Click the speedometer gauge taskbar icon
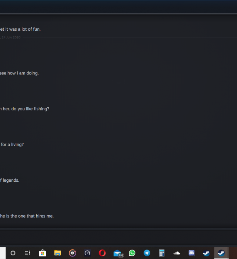Image resolution: width=237 pixels, height=259 pixels. pos(87,253)
